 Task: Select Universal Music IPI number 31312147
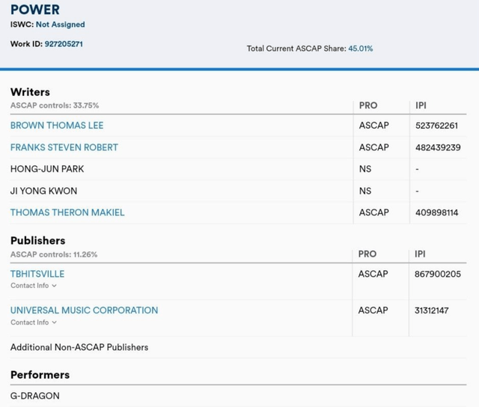(x=432, y=310)
